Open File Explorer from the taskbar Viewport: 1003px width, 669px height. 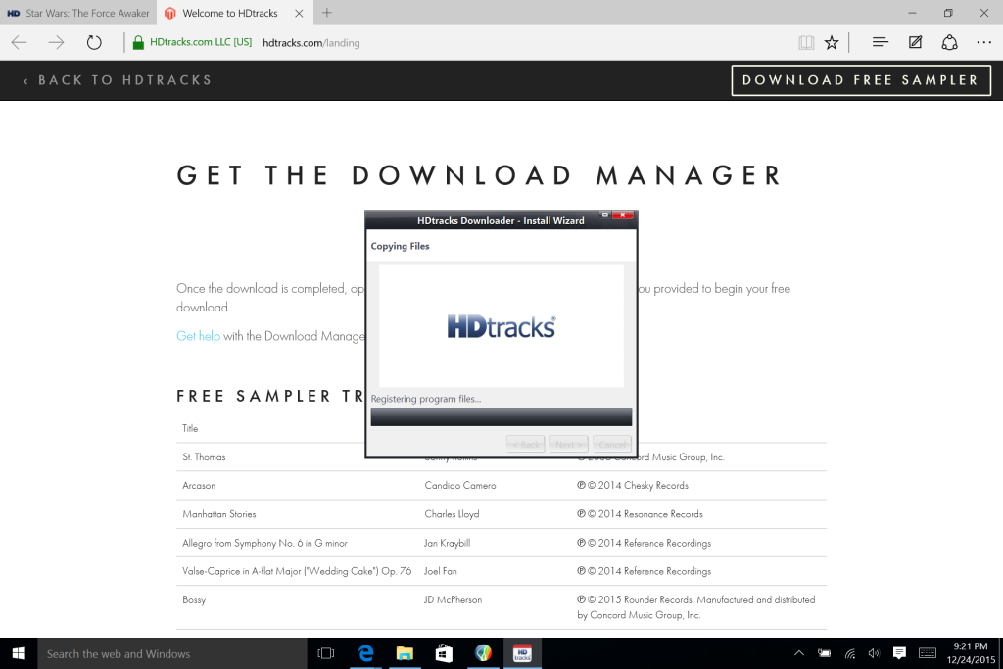tap(405, 653)
